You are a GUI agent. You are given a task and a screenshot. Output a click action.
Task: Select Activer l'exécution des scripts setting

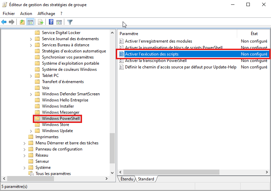point(193,54)
